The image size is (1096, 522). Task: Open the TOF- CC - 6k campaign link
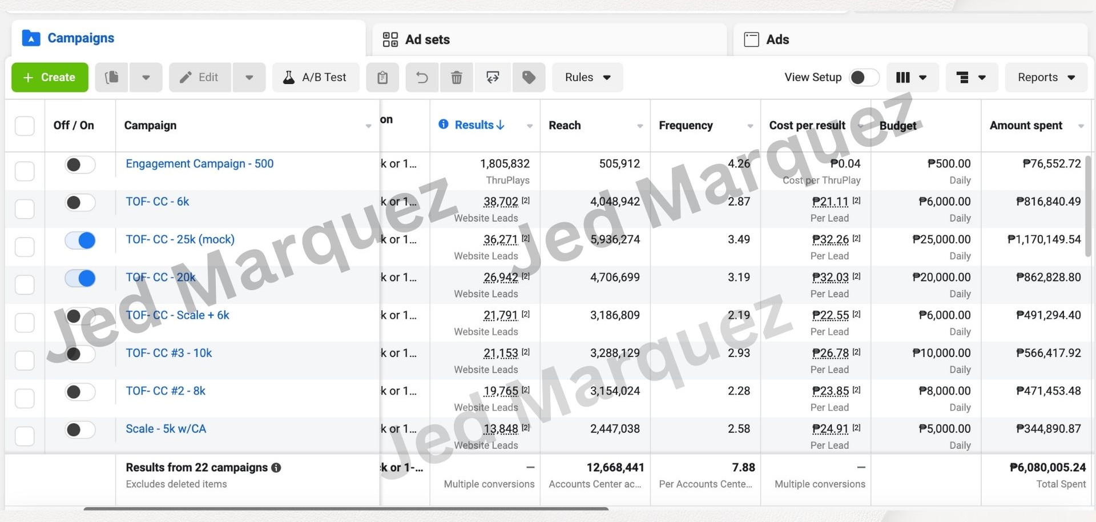point(157,202)
